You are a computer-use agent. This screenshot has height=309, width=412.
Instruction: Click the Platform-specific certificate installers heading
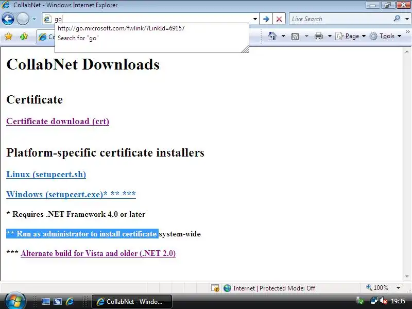(x=105, y=152)
